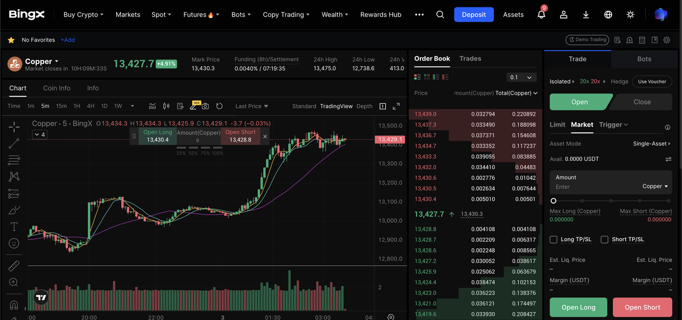Click the blue Deposit button
The height and width of the screenshot is (320, 682).
coord(474,15)
